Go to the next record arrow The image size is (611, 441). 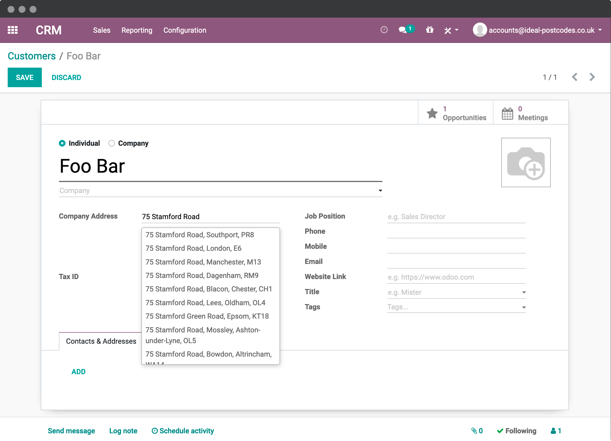coord(592,77)
